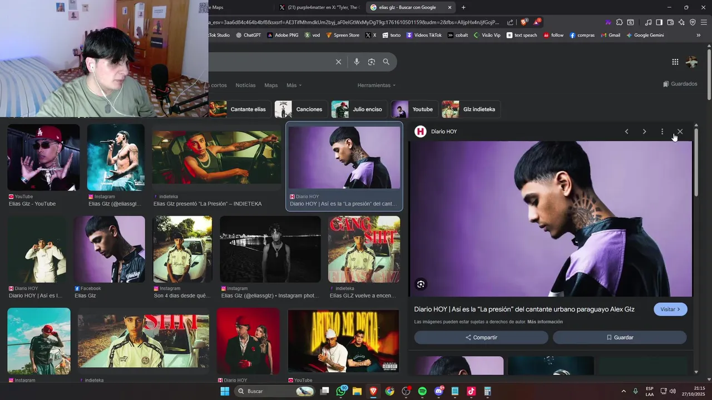Screen dimensions: 712x400
Task: Click the Compartir button
Action: (x=481, y=337)
